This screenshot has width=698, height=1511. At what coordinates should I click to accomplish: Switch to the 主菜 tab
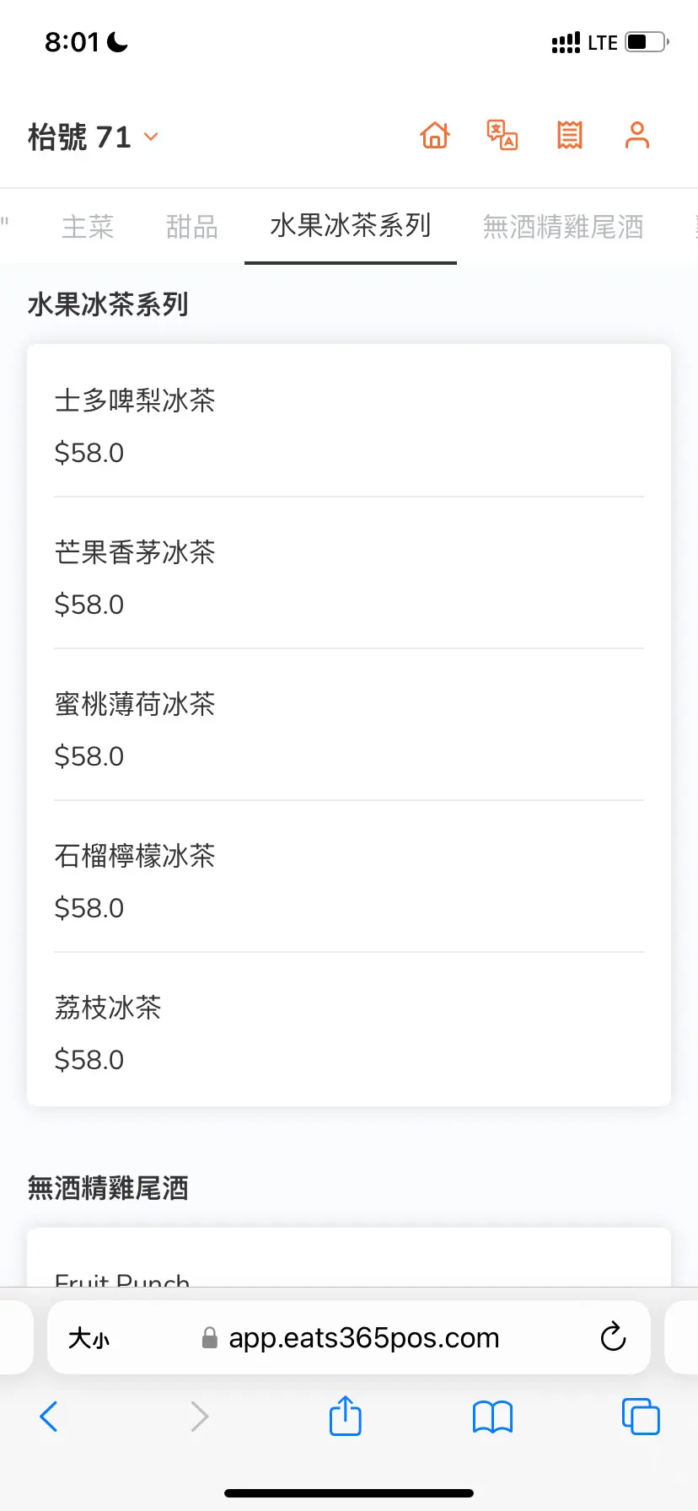point(88,227)
